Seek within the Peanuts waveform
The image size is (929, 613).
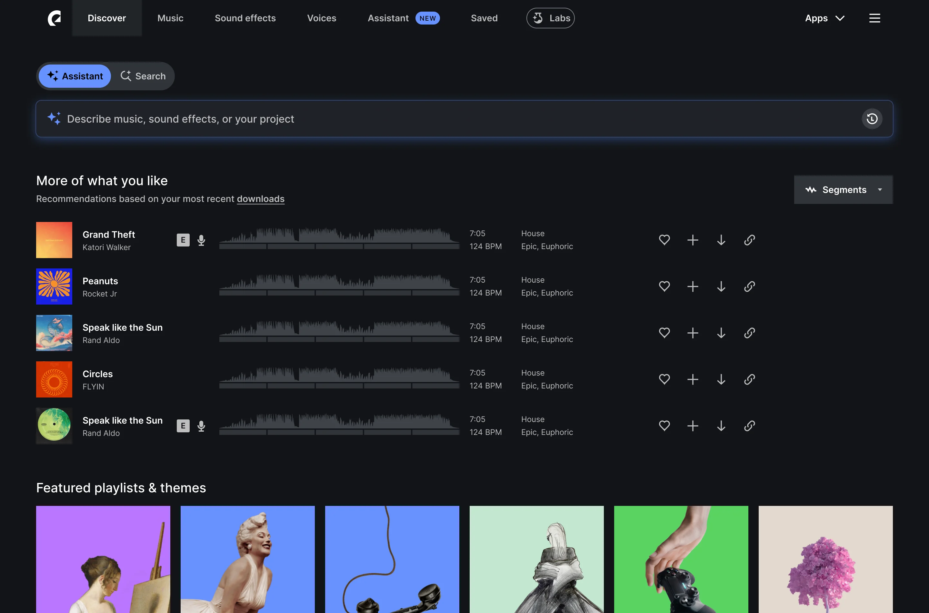click(x=339, y=284)
